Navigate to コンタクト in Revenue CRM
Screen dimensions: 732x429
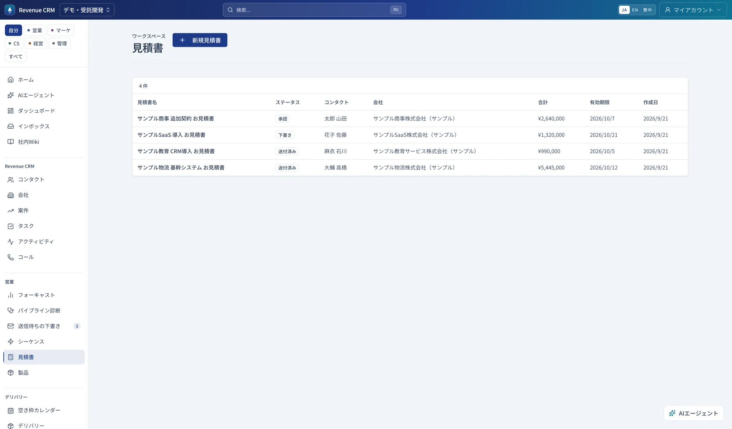point(44,179)
